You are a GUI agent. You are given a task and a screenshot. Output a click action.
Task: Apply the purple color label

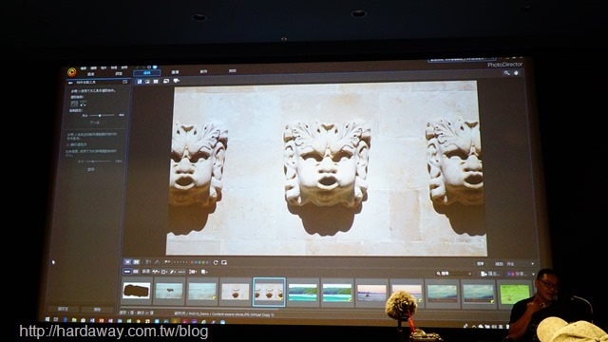pyautogui.click(x=208, y=262)
